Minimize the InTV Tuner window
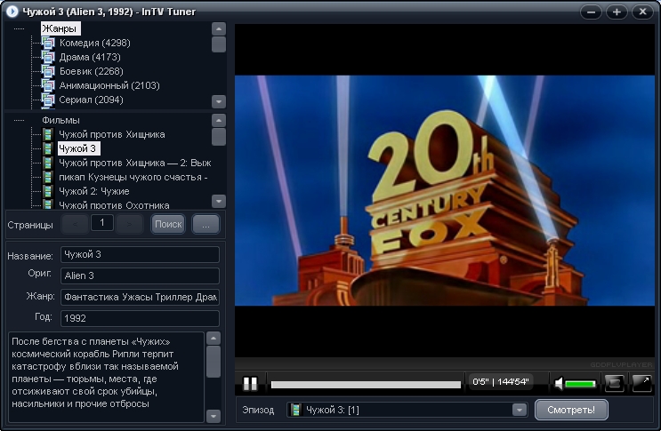 591,12
